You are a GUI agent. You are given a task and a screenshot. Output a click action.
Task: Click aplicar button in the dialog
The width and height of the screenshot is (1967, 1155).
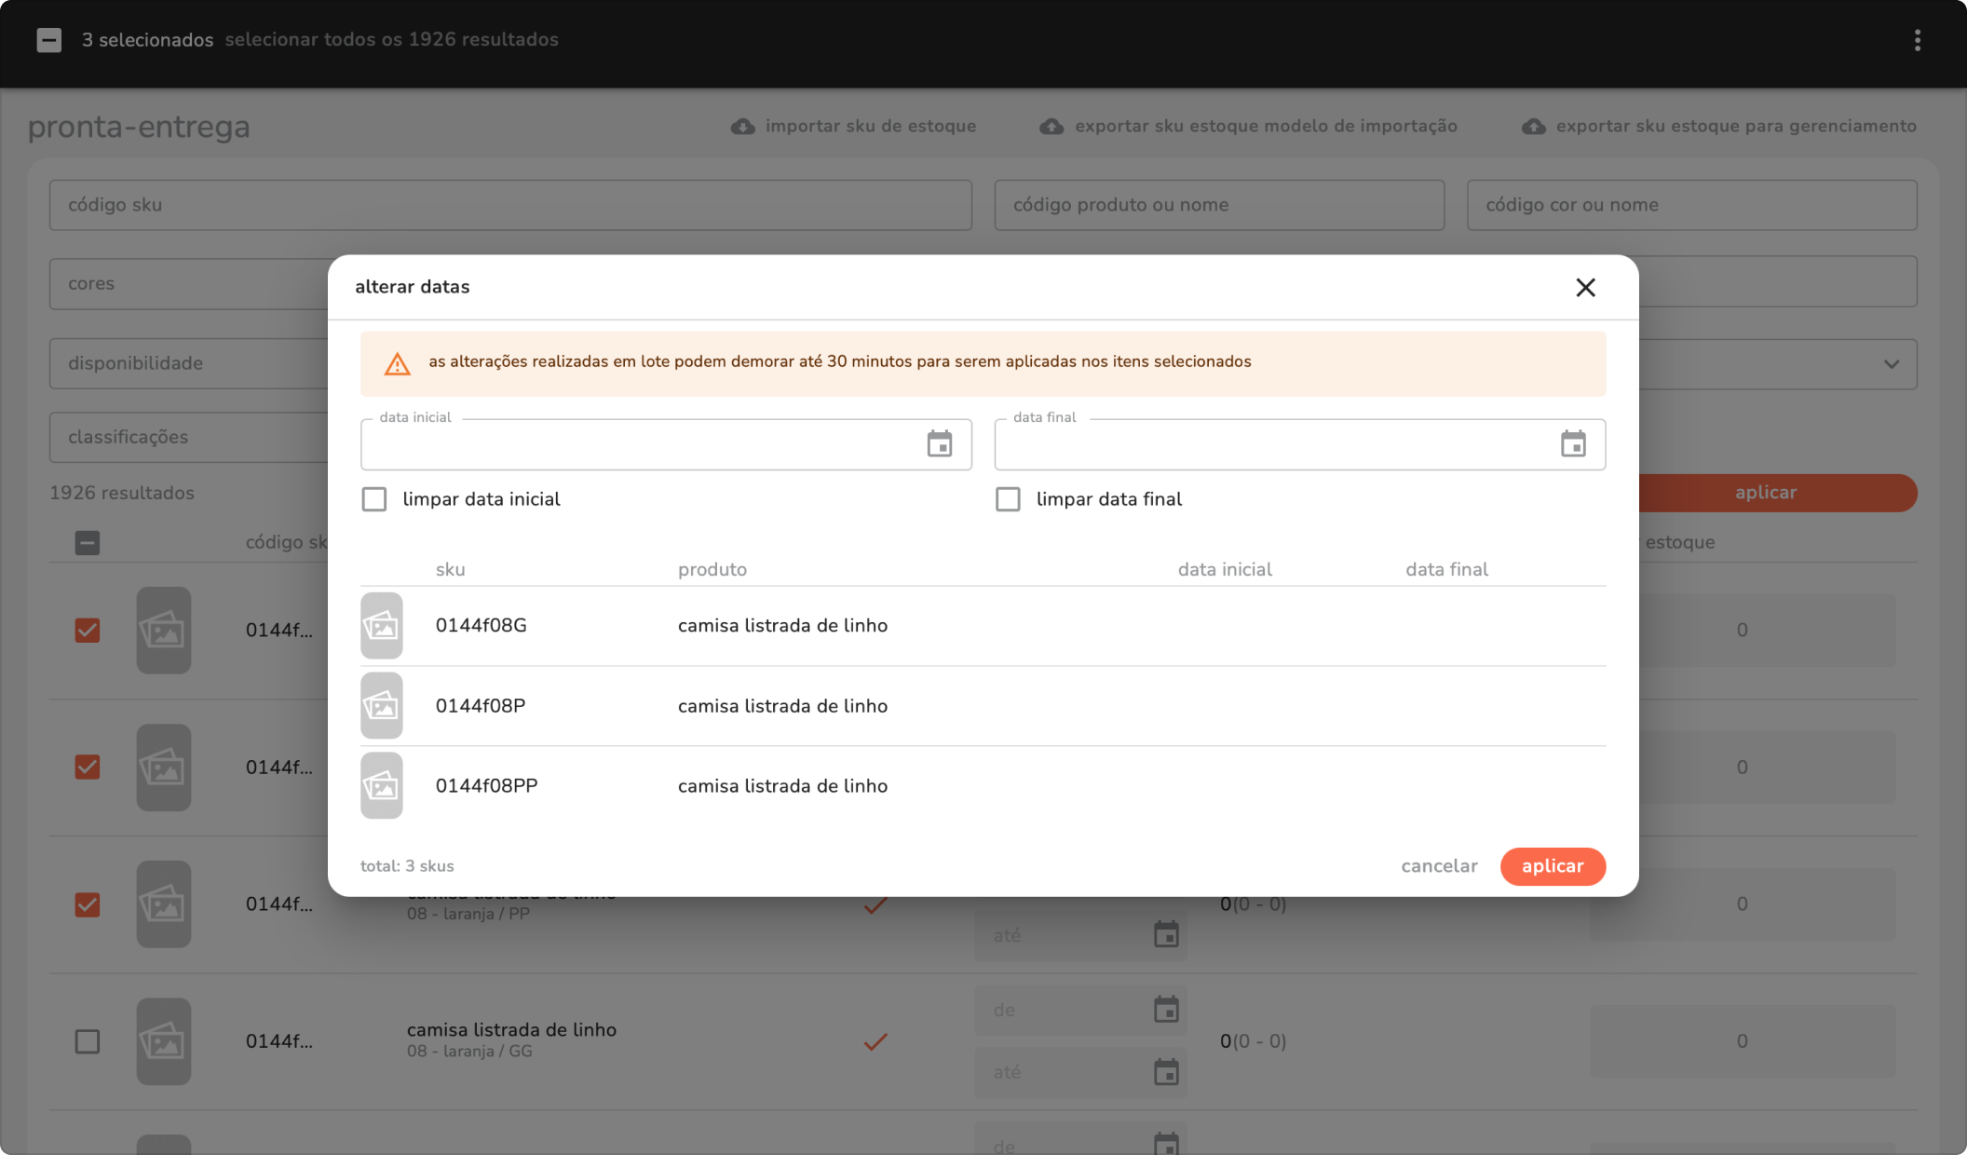[1552, 866]
